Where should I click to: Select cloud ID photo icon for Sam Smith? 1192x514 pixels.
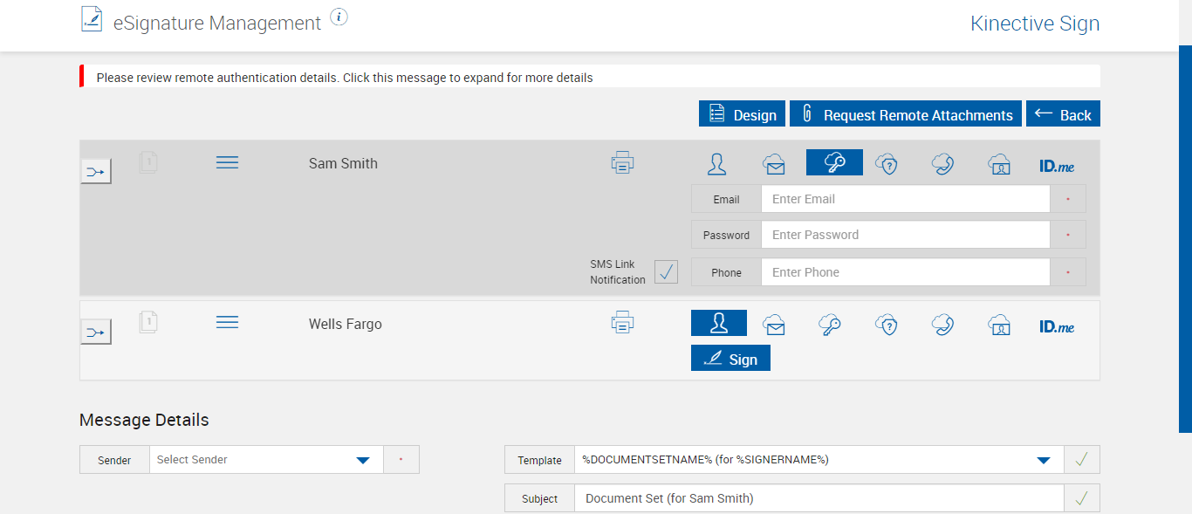click(999, 163)
